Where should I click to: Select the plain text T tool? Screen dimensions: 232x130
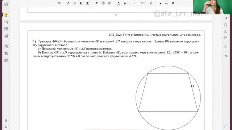click(x=97, y=3)
